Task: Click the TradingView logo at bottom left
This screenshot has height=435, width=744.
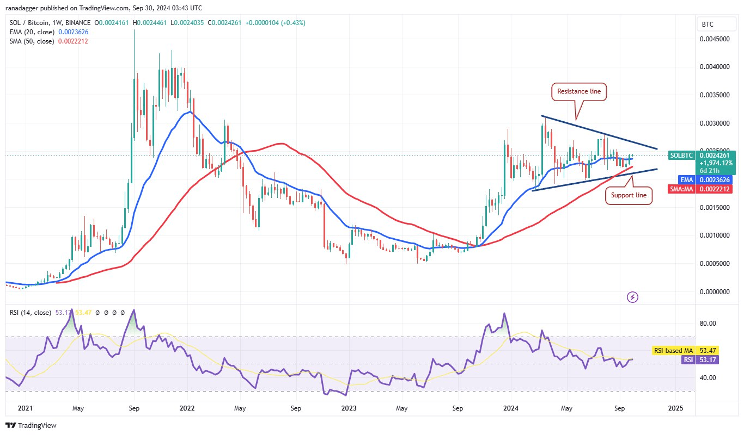Action: coord(31,425)
